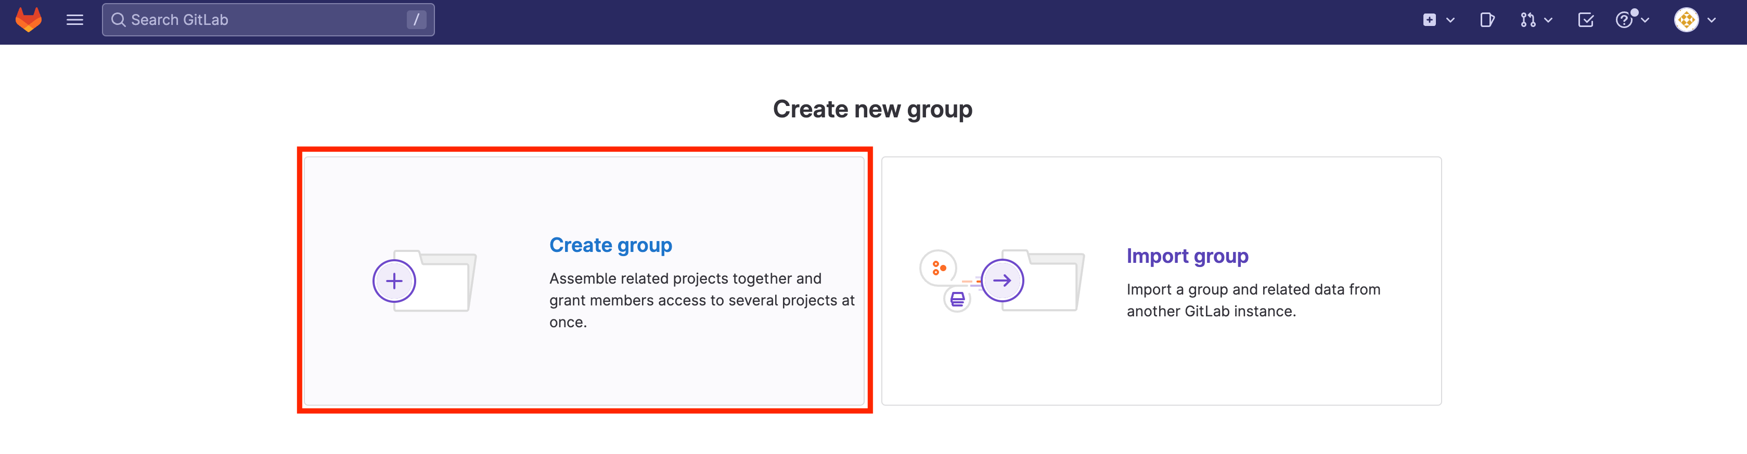Click the Import group arrow folder illustration
1747x454 pixels.
[1001, 281]
